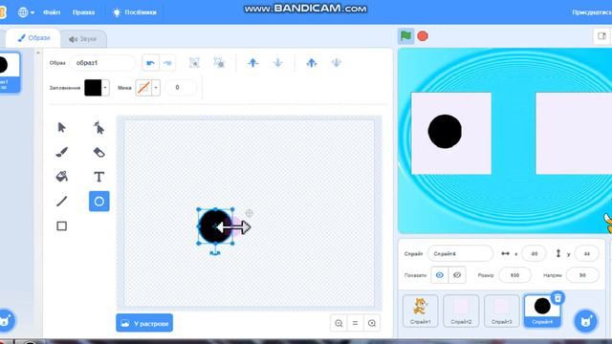Click Convert to bitmap button
This screenshot has height=344, width=612.
144,323
